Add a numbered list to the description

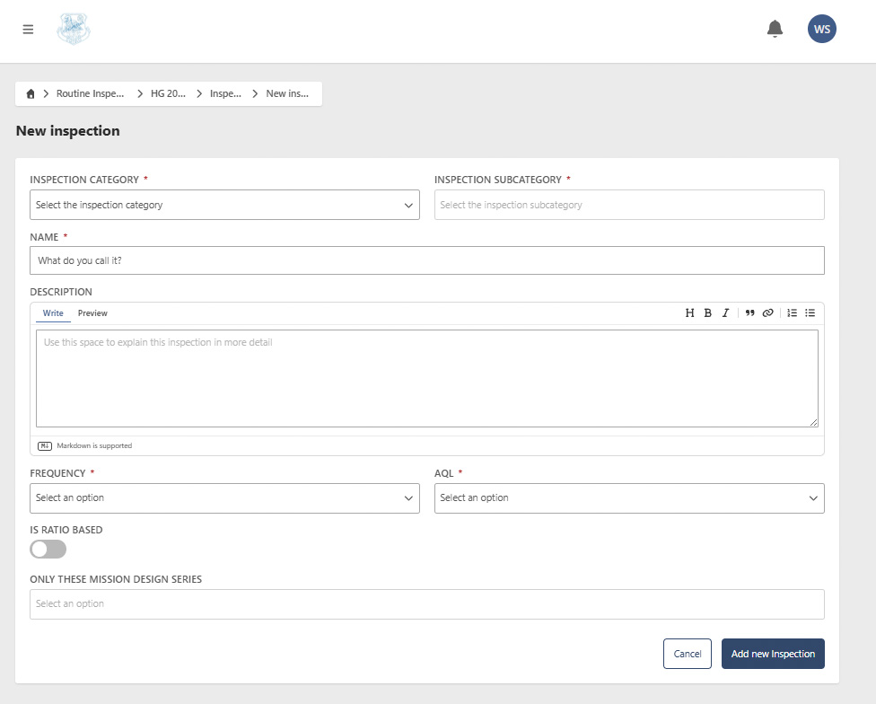pos(792,312)
